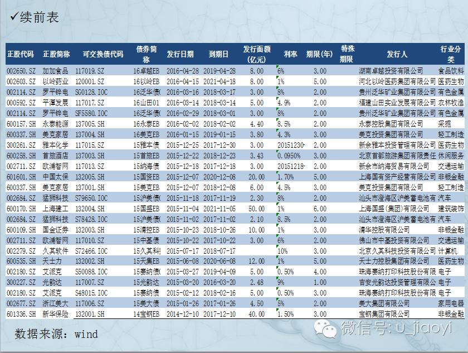Click stock name 新华保险

pos(55,314)
